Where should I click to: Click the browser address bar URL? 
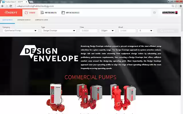[x=35, y=6]
